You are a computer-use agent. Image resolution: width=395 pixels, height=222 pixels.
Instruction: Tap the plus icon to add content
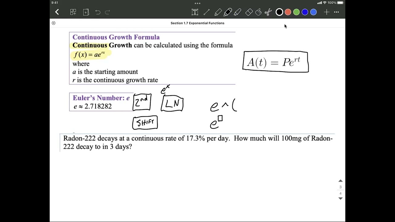tap(326, 12)
